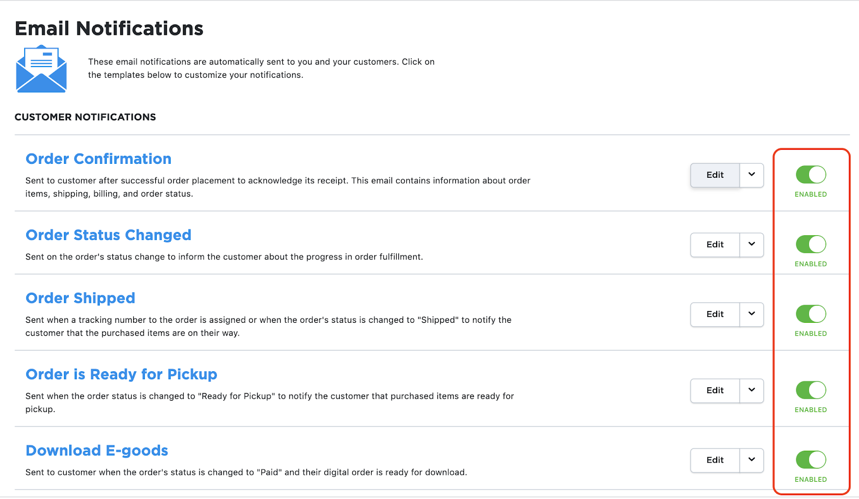Open the Order Status Changed link
The image size is (859, 499).
pyautogui.click(x=108, y=235)
